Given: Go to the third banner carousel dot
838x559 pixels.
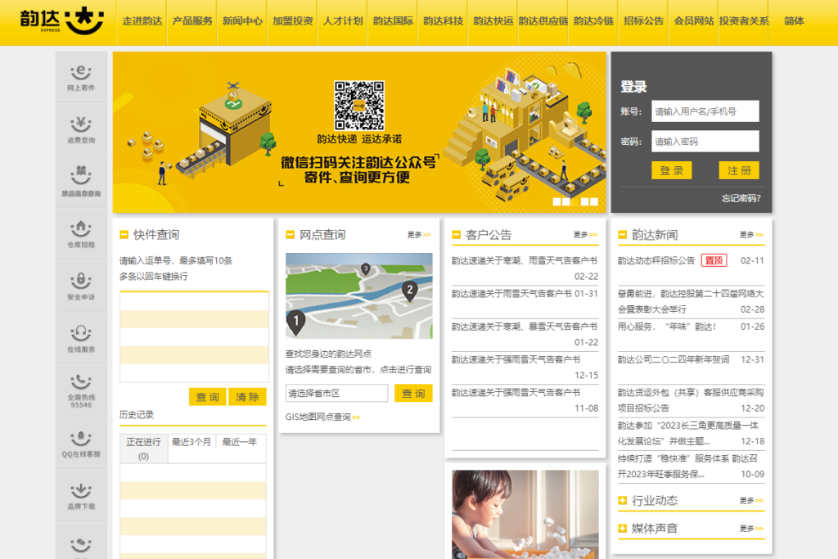Looking at the screenshot, I should 575,201.
